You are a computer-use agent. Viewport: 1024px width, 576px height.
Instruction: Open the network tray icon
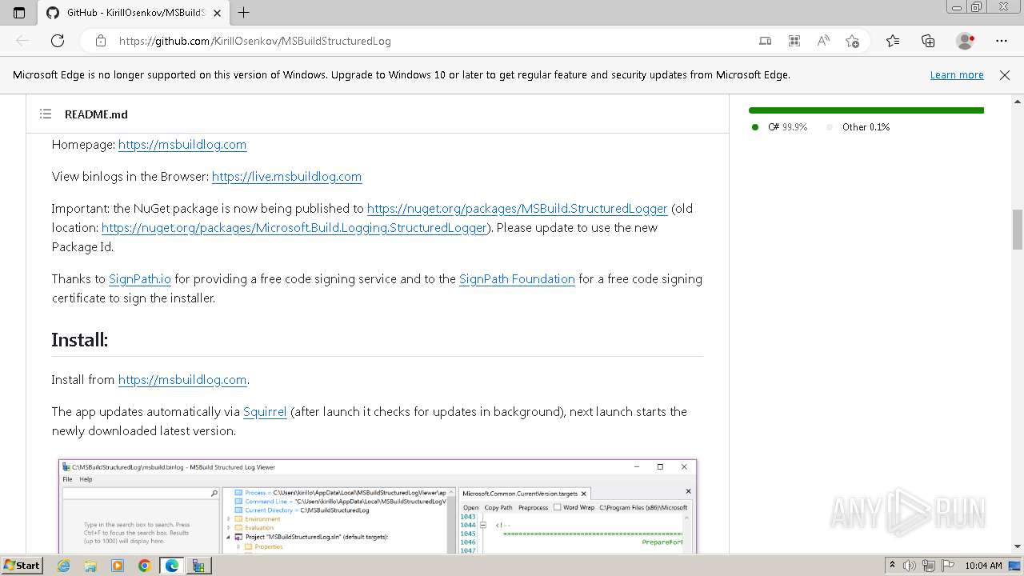[x=929, y=566]
